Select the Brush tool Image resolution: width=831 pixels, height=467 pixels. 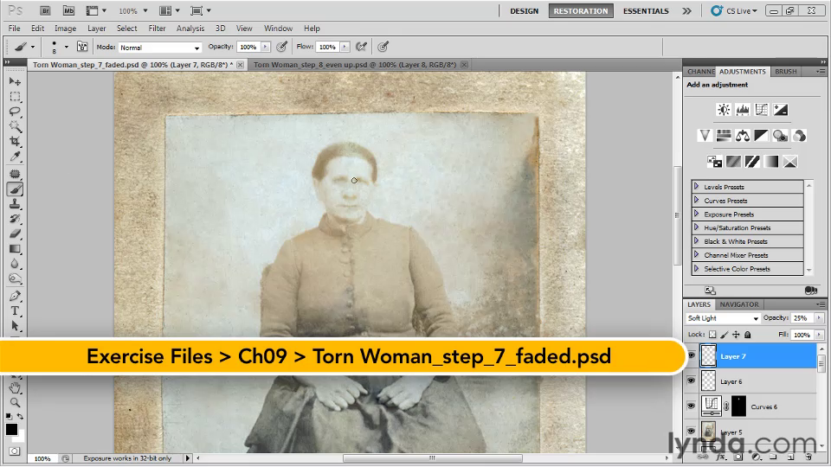point(15,189)
